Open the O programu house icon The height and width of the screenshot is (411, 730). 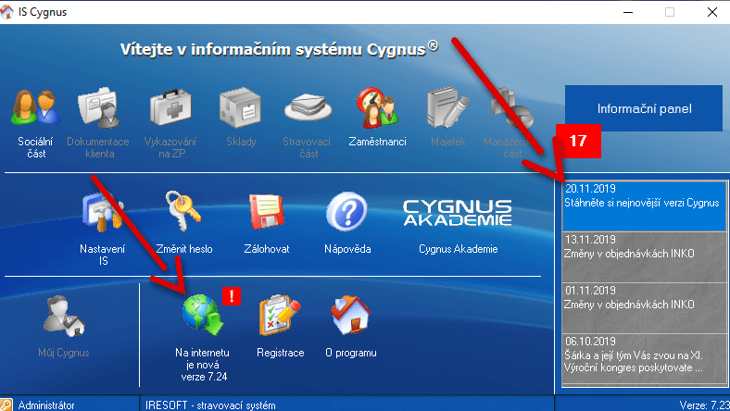tap(350, 315)
